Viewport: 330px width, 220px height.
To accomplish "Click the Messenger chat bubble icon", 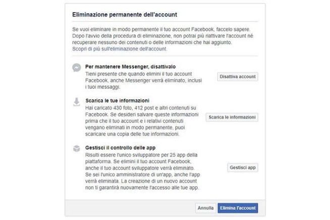I will tap(77, 68).
